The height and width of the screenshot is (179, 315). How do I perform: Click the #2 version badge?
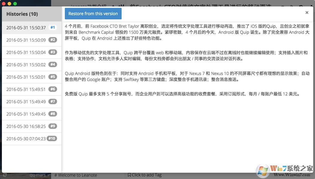[x=52, y=40]
